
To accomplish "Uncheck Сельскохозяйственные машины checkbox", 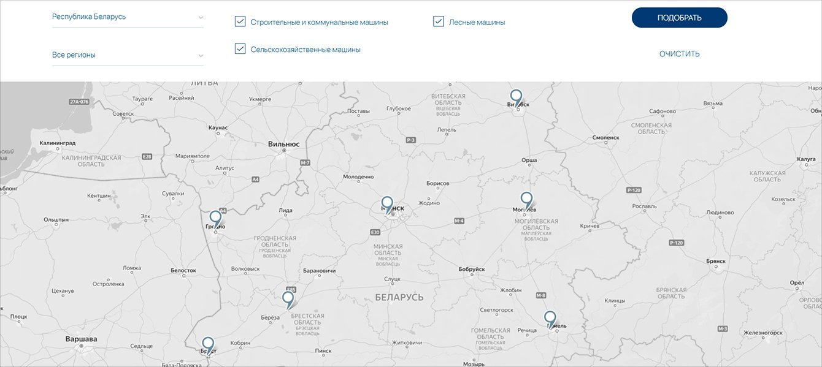I will 240,49.
